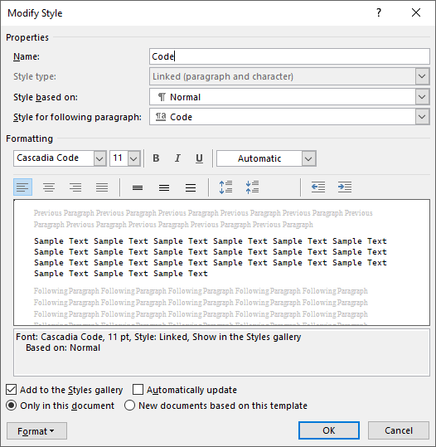The width and height of the screenshot is (436, 447).
Task: Open the Style based on dropdown
Action: pyautogui.click(x=289, y=97)
